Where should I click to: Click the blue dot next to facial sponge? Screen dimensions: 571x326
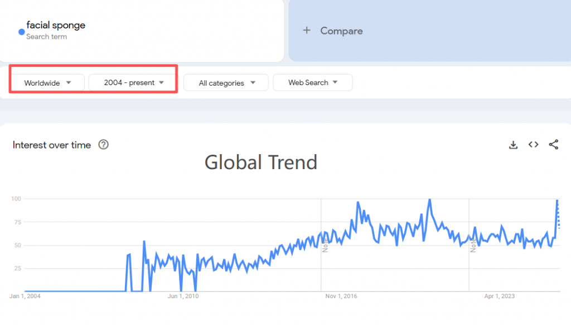tap(22, 32)
